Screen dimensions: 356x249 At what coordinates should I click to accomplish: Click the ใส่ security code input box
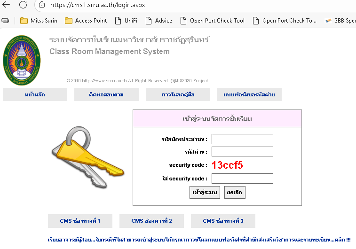point(242,179)
